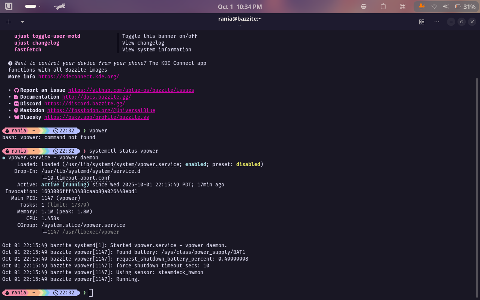480x300 pixels.
Task: Open the bsky.app bazzite profile link
Action: (x=97, y=117)
